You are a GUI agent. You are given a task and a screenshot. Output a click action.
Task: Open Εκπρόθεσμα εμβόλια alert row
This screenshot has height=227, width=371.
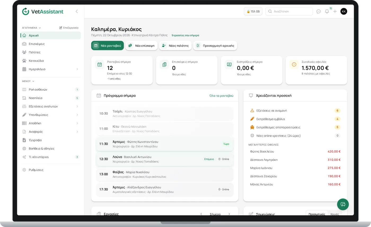pyautogui.click(x=295, y=119)
